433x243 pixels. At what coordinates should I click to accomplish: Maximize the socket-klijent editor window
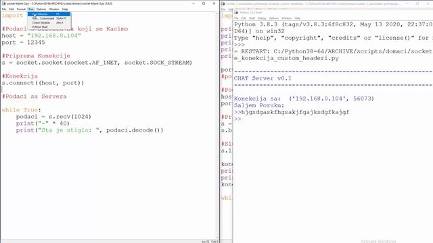pyautogui.click(x=204, y=3)
